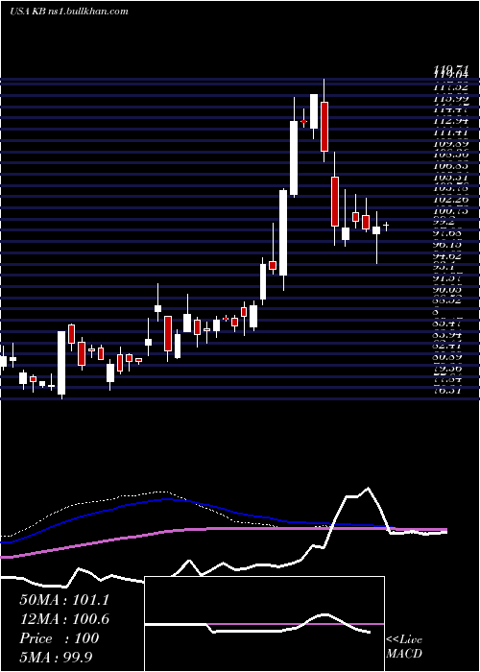Click the <<Live MACD label
This screenshot has height=672, width=480.
pos(404,646)
